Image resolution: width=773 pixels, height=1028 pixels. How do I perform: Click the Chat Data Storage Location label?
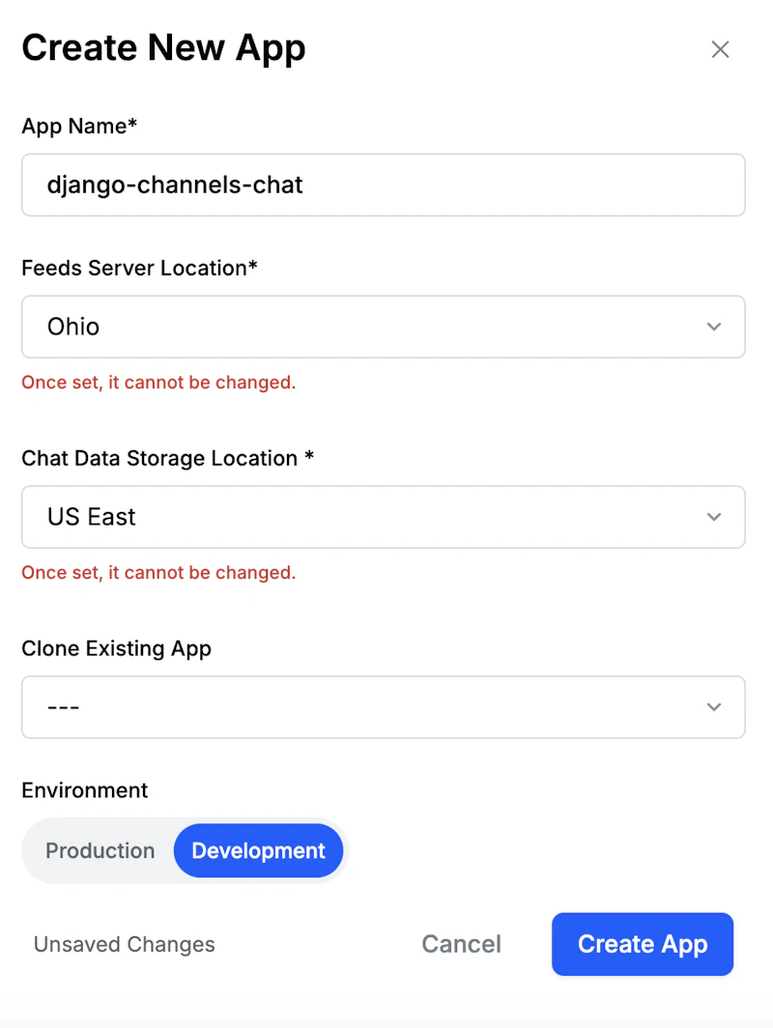168,458
